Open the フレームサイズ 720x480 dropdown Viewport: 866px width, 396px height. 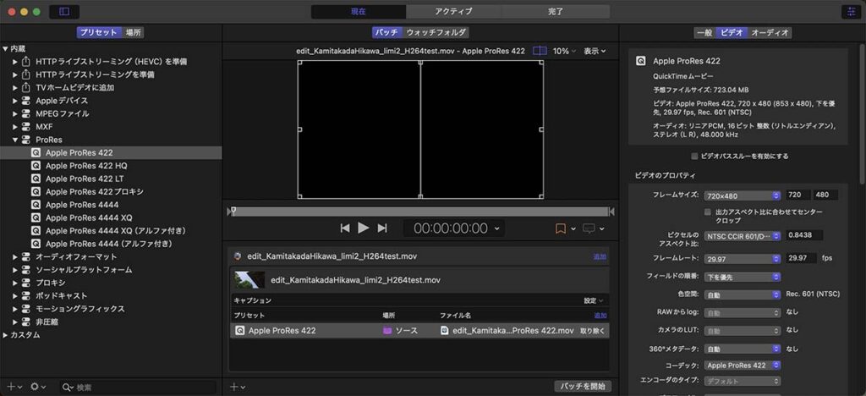pos(742,195)
